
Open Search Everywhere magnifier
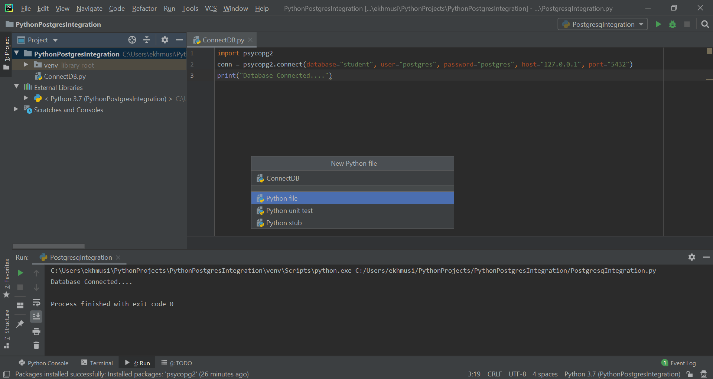(x=705, y=25)
